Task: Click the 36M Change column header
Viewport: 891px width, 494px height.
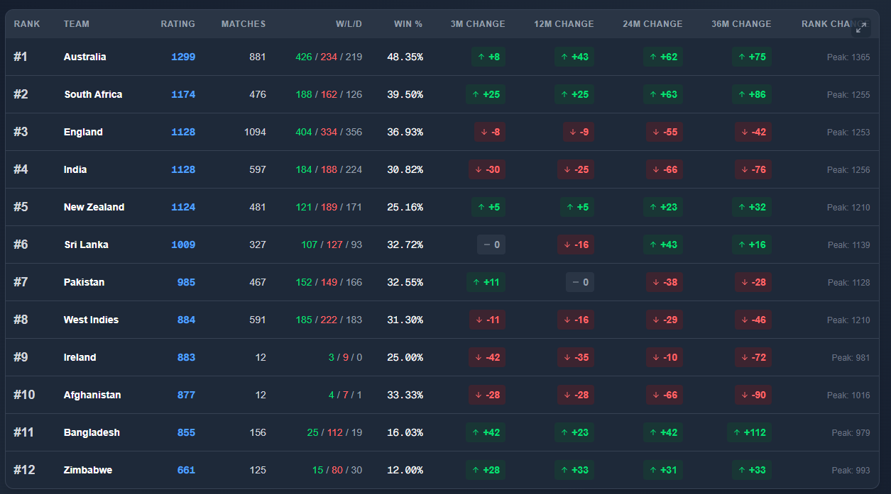Action: click(741, 24)
